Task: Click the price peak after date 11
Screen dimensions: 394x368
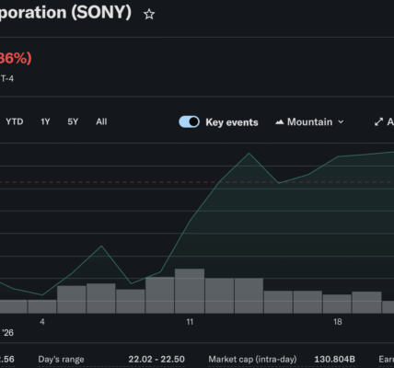Action: [x=249, y=153]
